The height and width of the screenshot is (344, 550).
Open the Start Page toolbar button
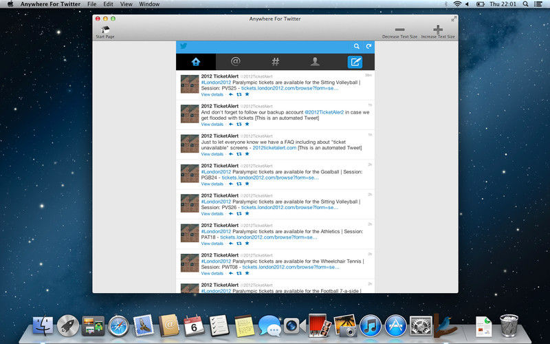point(105,32)
